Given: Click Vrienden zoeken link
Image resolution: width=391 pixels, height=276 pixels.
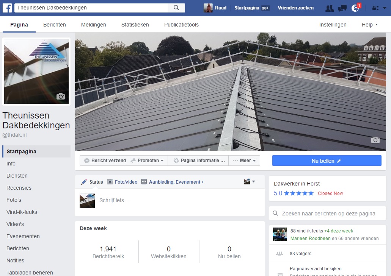Looking at the screenshot, I should coord(296,8).
